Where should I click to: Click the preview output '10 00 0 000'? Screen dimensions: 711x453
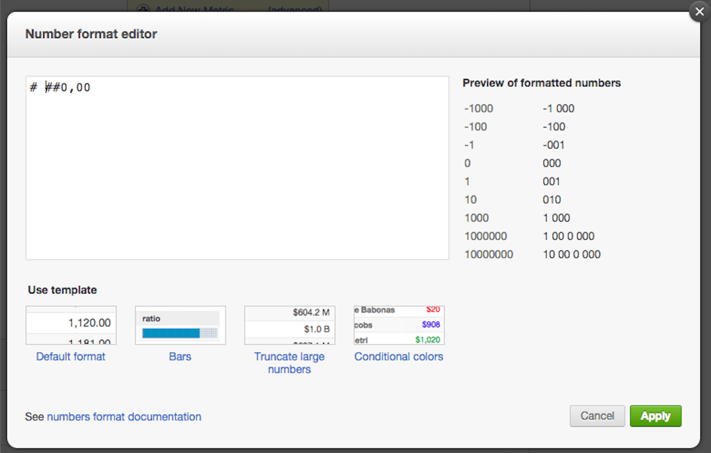tap(571, 254)
